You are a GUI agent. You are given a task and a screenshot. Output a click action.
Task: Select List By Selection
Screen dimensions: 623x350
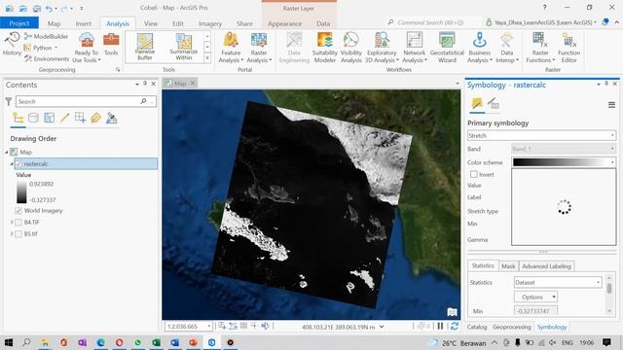tap(50, 118)
